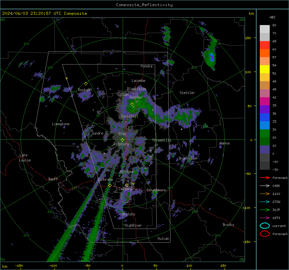Click the ThreeHills label
289x270 pixels.
(162, 140)
